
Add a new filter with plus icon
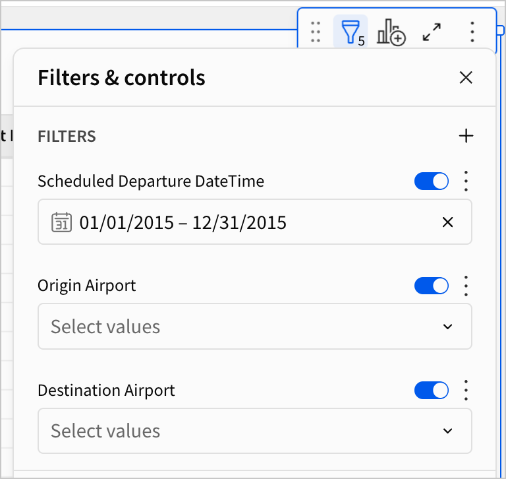466,137
